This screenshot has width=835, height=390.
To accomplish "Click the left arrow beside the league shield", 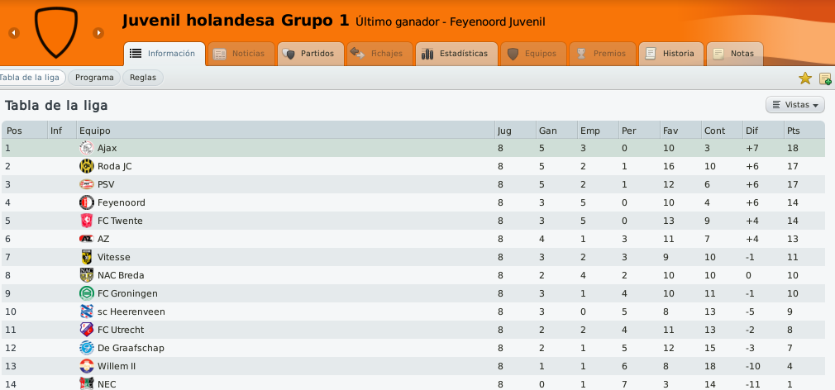I will coord(14,33).
